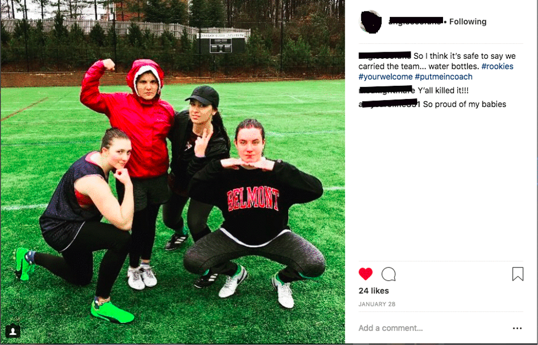This screenshot has height=345, width=538.
Task: Click the group photo on the field
Action: click(x=172, y=171)
